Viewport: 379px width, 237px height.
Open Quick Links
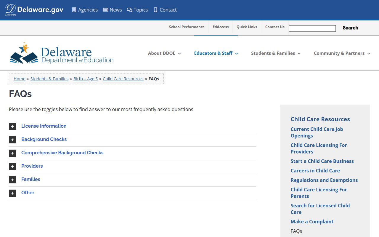pyautogui.click(x=247, y=27)
